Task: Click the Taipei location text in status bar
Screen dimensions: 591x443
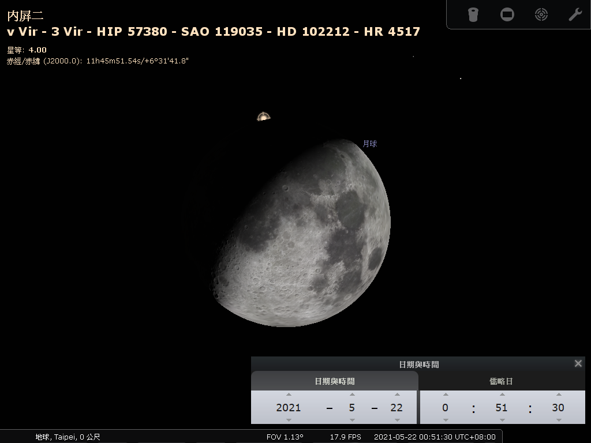Action: pos(68,437)
